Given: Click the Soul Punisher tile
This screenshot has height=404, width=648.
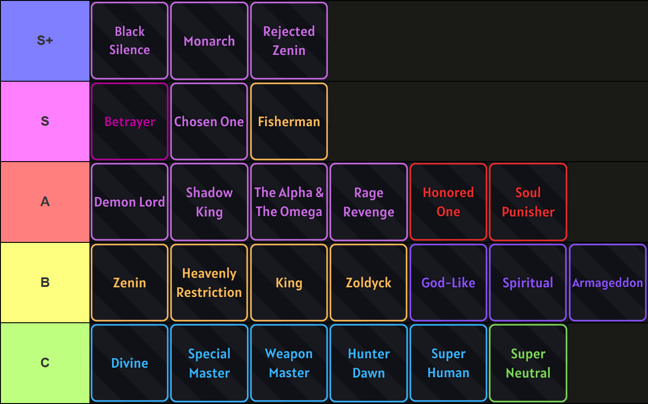Looking at the screenshot, I should pos(528,202).
